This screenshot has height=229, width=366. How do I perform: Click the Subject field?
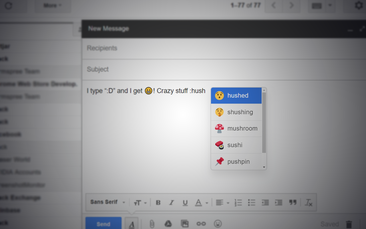tap(224, 70)
